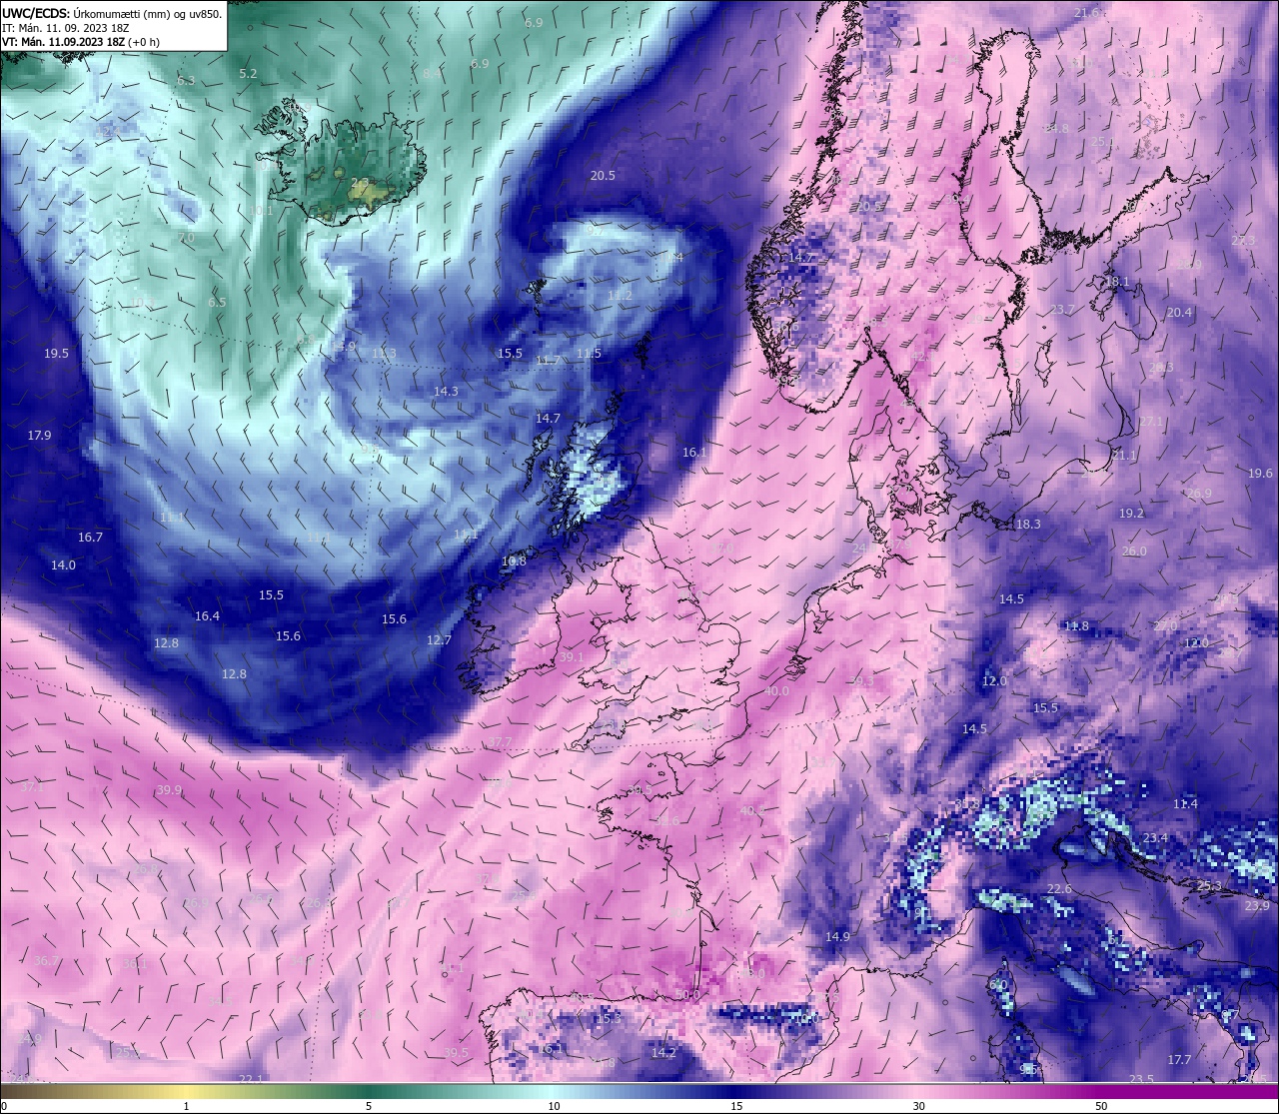Click the 6.3 map value
This screenshot has width=1279, height=1114.
pyautogui.click(x=186, y=81)
